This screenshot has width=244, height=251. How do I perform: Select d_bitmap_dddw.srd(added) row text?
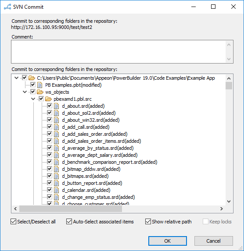[x=91, y=169]
